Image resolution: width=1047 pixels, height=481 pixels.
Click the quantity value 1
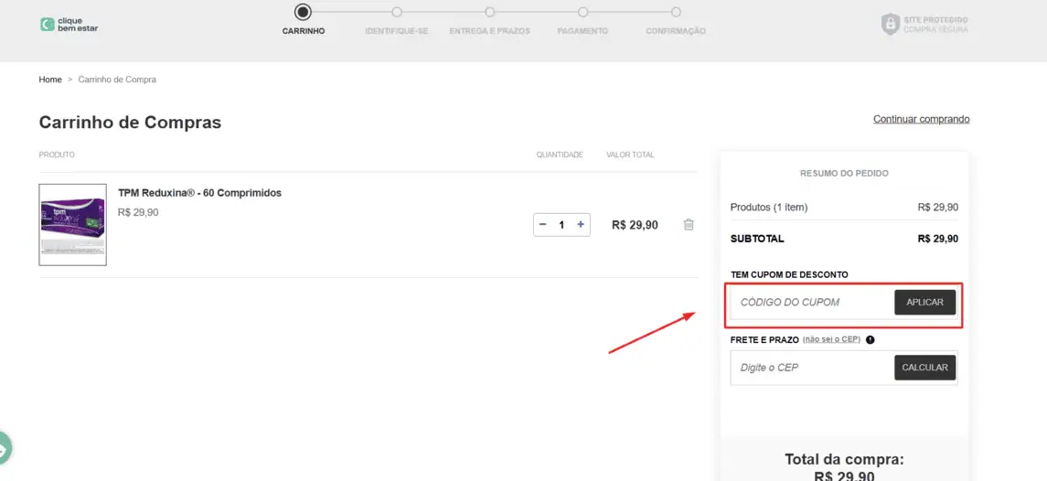(561, 225)
